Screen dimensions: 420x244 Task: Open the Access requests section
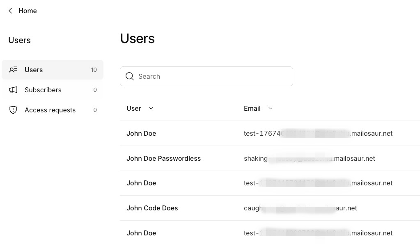coord(50,110)
